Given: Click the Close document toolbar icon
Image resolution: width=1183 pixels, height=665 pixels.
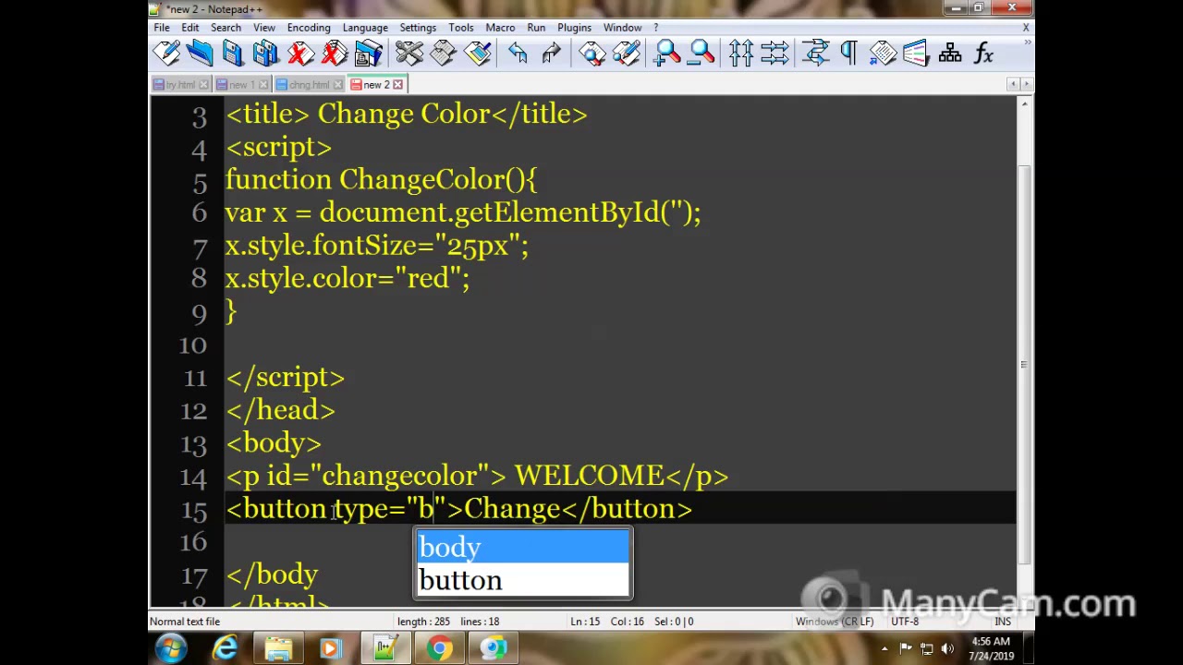Looking at the screenshot, I should pyautogui.click(x=300, y=54).
